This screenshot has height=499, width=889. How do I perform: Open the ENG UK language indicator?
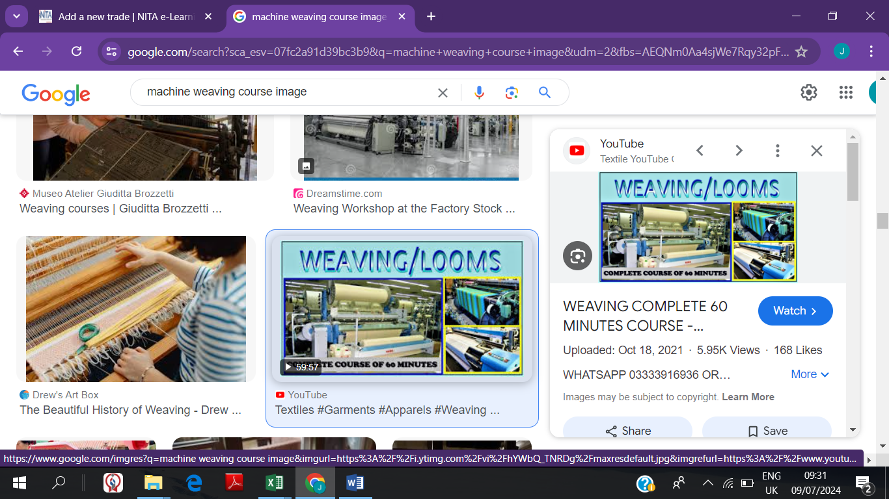[772, 483]
